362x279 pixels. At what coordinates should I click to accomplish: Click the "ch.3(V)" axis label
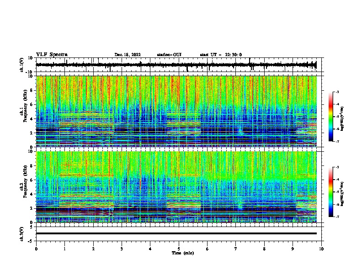(22, 234)
